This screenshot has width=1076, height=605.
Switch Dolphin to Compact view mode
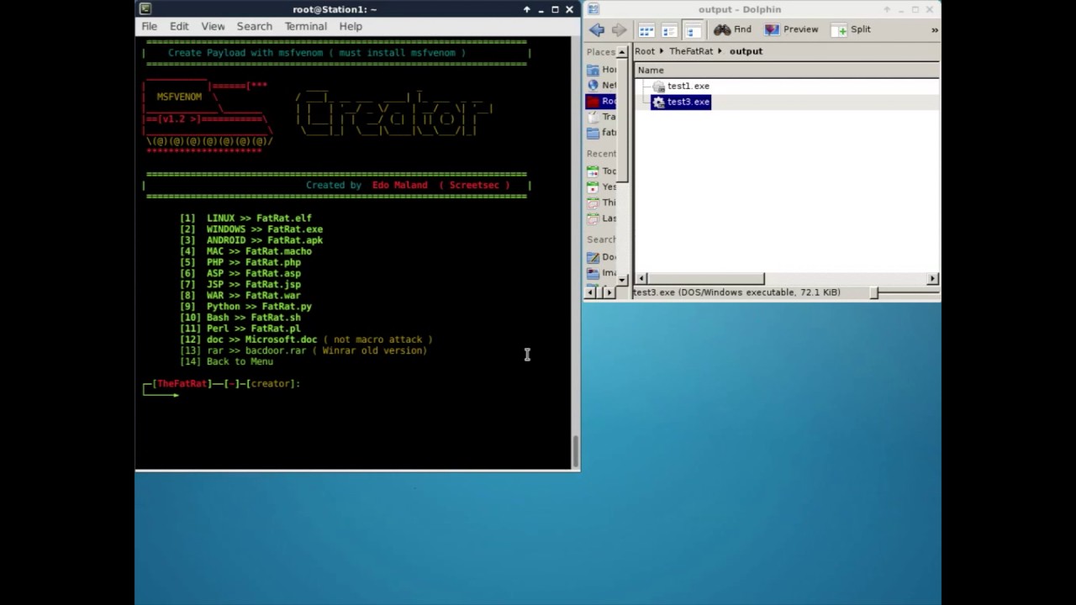[669, 30]
